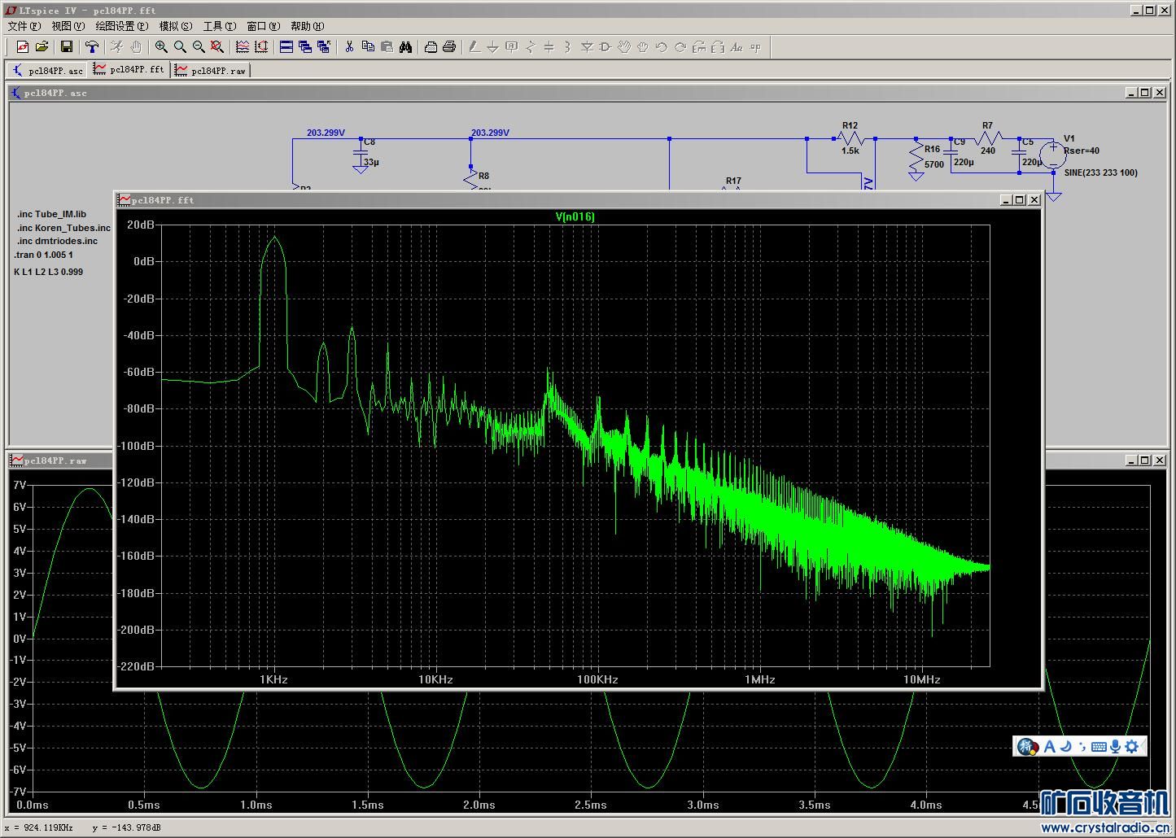Click the pcl84PP.asc schematic window title bar
The width and height of the screenshot is (1176, 838).
pyautogui.click(x=488, y=93)
